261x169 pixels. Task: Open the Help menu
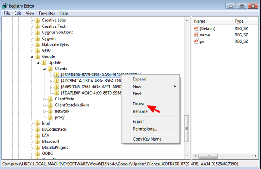[x=64, y=13]
